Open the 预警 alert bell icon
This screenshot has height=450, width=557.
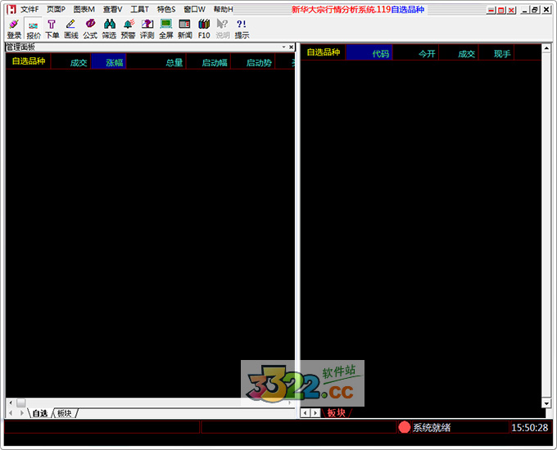coord(128,29)
